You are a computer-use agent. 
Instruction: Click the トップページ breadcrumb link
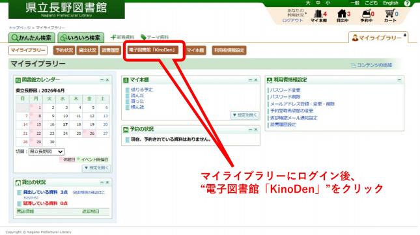[20, 27]
